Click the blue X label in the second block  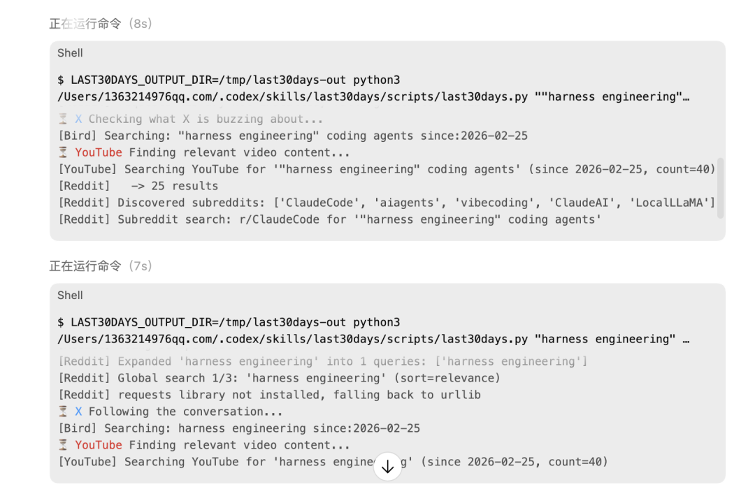(x=77, y=412)
